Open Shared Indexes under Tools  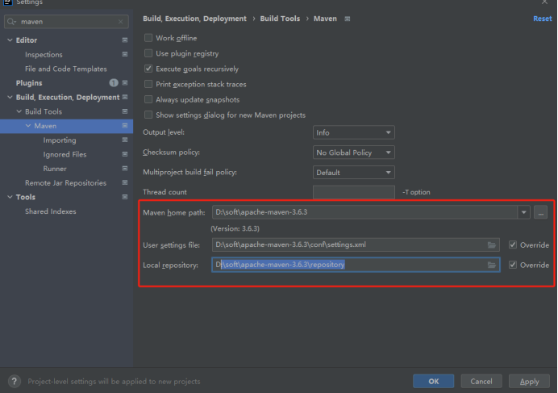click(51, 211)
